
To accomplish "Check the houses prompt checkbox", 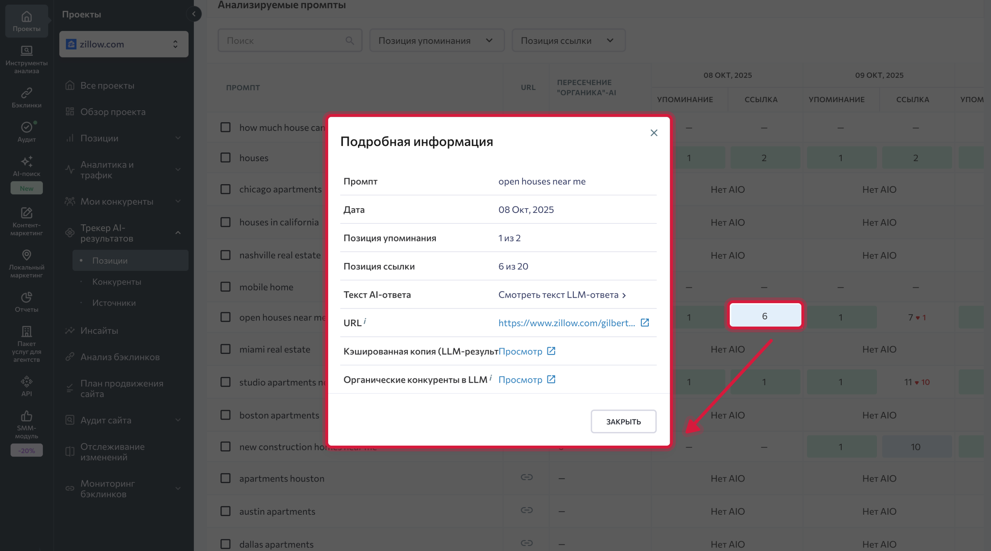I will click(225, 158).
